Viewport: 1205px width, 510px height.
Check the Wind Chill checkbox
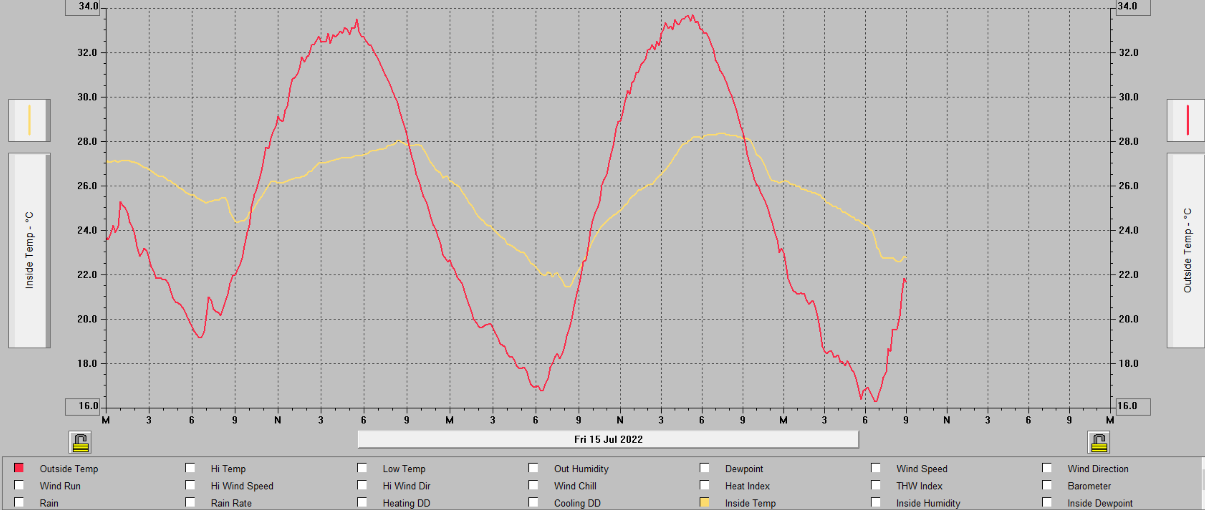pyautogui.click(x=533, y=485)
